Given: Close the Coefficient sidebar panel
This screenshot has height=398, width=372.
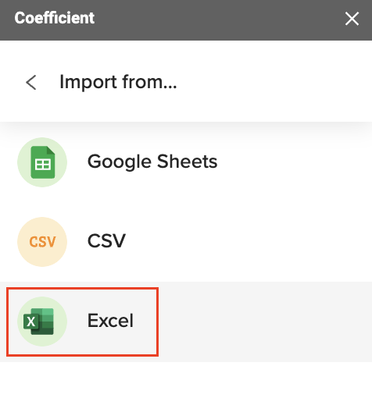Looking at the screenshot, I should 352,19.
